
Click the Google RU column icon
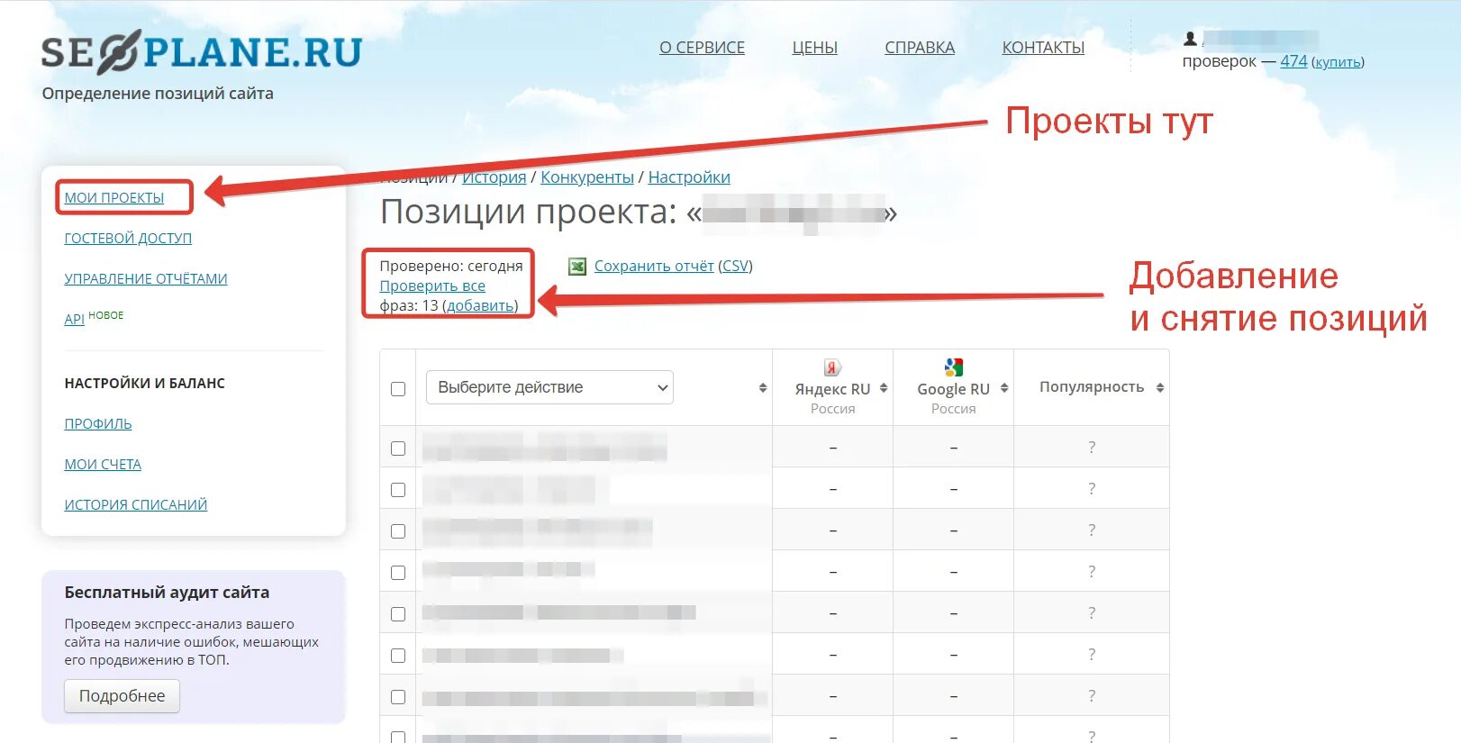pyautogui.click(x=953, y=367)
